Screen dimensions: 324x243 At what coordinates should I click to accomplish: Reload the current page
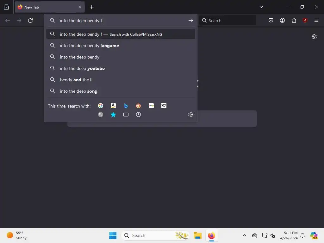point(30,21)
